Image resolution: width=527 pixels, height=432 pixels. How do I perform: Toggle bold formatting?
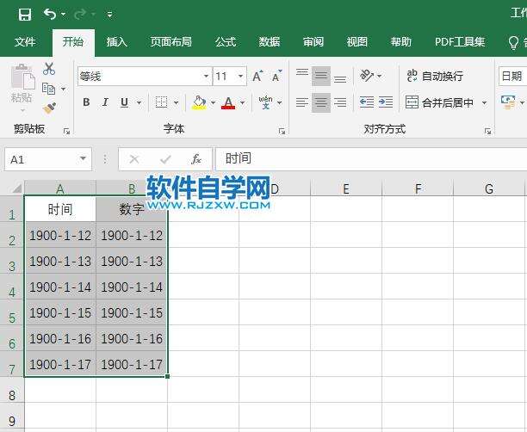pos(86,102)
